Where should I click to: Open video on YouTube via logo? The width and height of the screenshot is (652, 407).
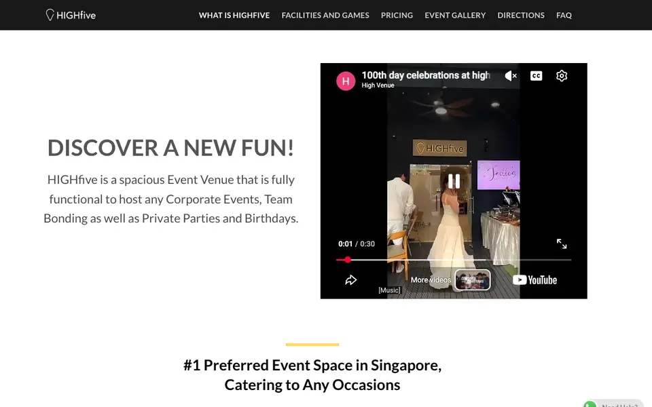(535, 280)
